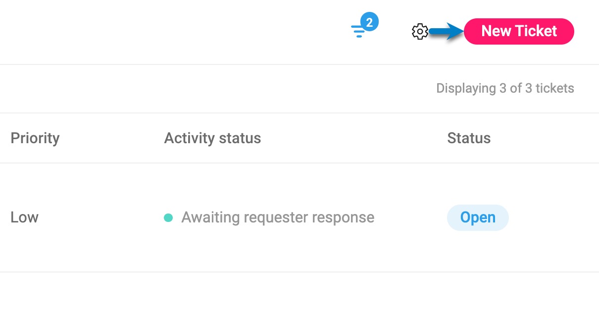This screenshot has height=324, width=599.
Task: Click the blue filter count badge showing 2
Action: pyautogui.click(x=369, y=22)
